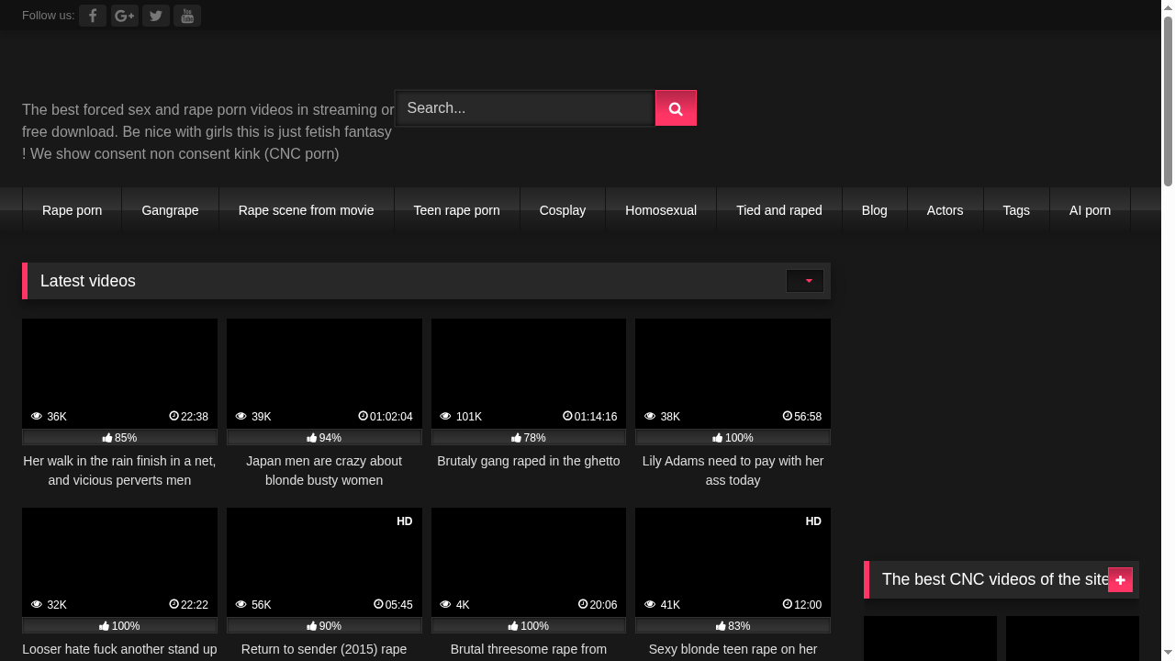Click the plus icon on the sidebar section header
The width and height of the screenshot is (1175, 661).
(1120, 579)
